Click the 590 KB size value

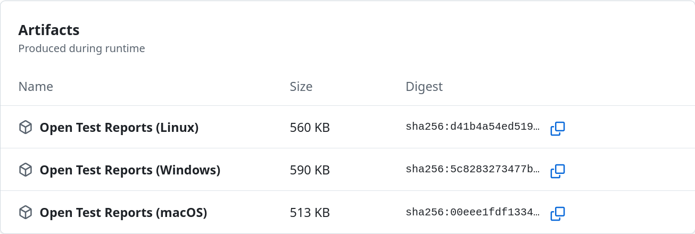click(310, 170)
